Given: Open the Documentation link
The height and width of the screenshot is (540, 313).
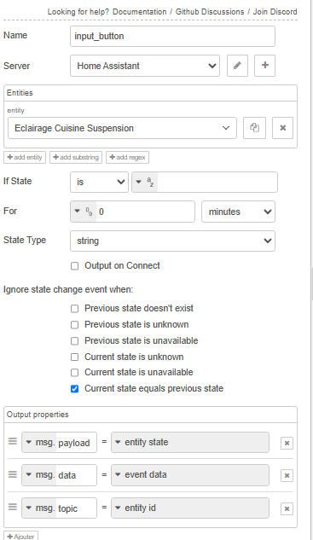Looking at the screenshot, I should click(140, 12).
